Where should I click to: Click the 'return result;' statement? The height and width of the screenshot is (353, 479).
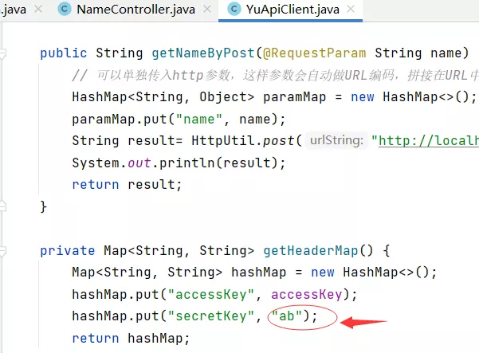click(127, 185)
